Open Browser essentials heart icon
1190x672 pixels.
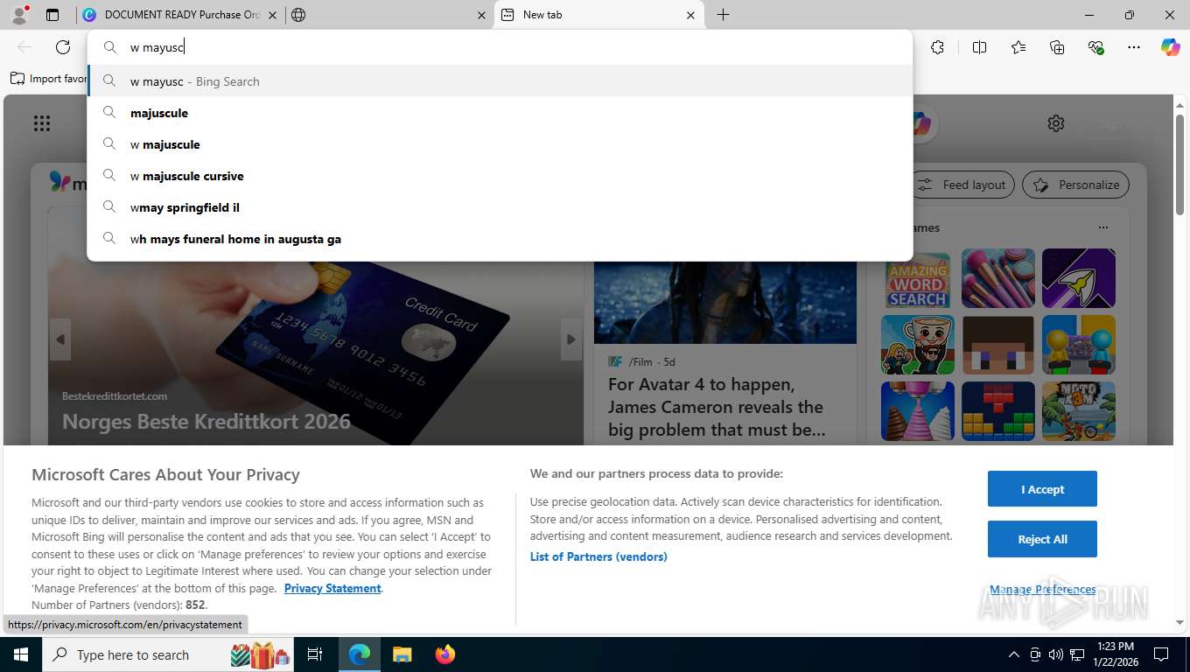pyautogui.click(x=1095, y=47)
